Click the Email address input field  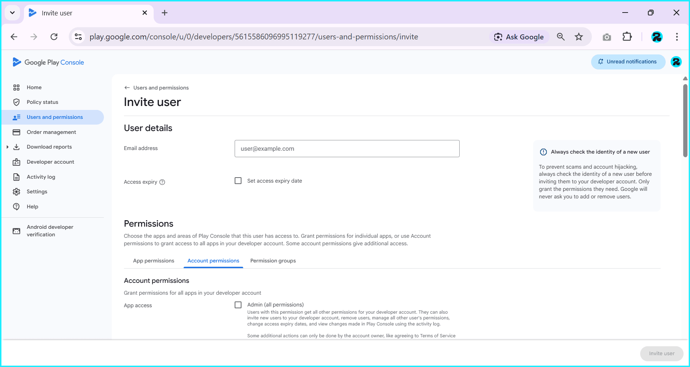(x=347, y=149)
